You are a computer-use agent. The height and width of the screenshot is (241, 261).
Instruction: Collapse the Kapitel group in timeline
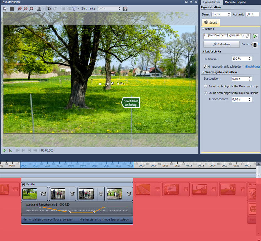click(24, 185)
